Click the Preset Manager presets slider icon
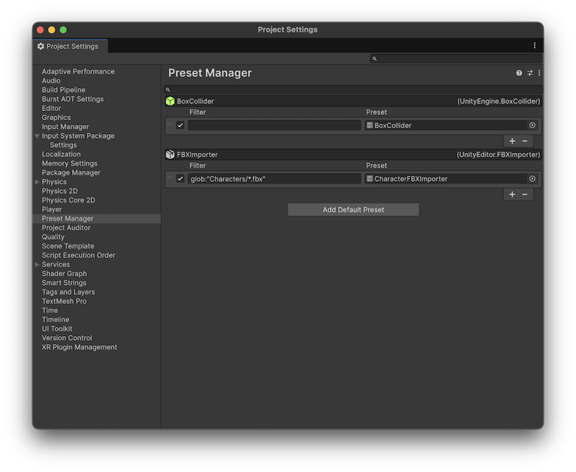576x472 pixels. [530, 73]
